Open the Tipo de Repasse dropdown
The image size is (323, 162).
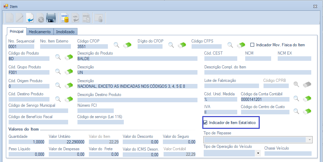click(x=310, y=140)
